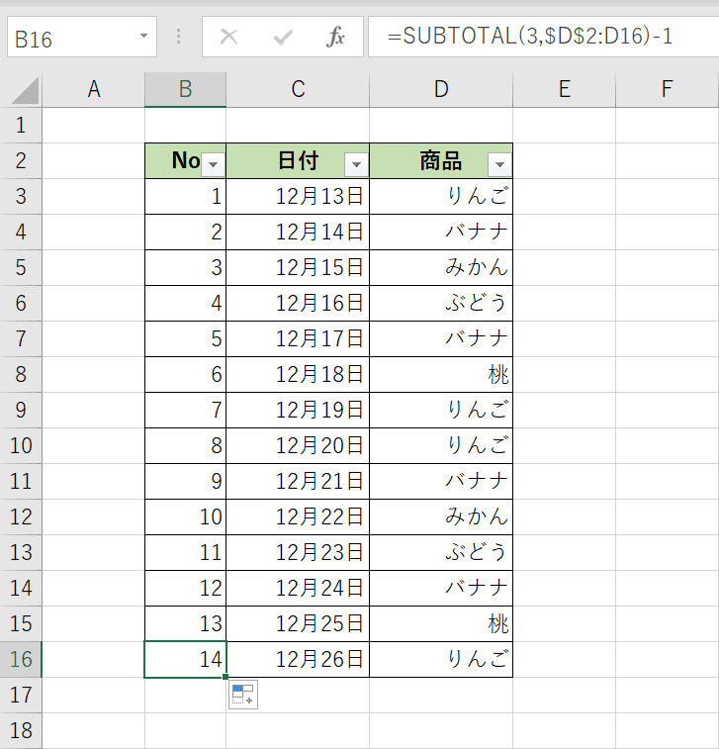Select No cell with value 1
This screenshot has width=719, height=749.
[185, 196]
